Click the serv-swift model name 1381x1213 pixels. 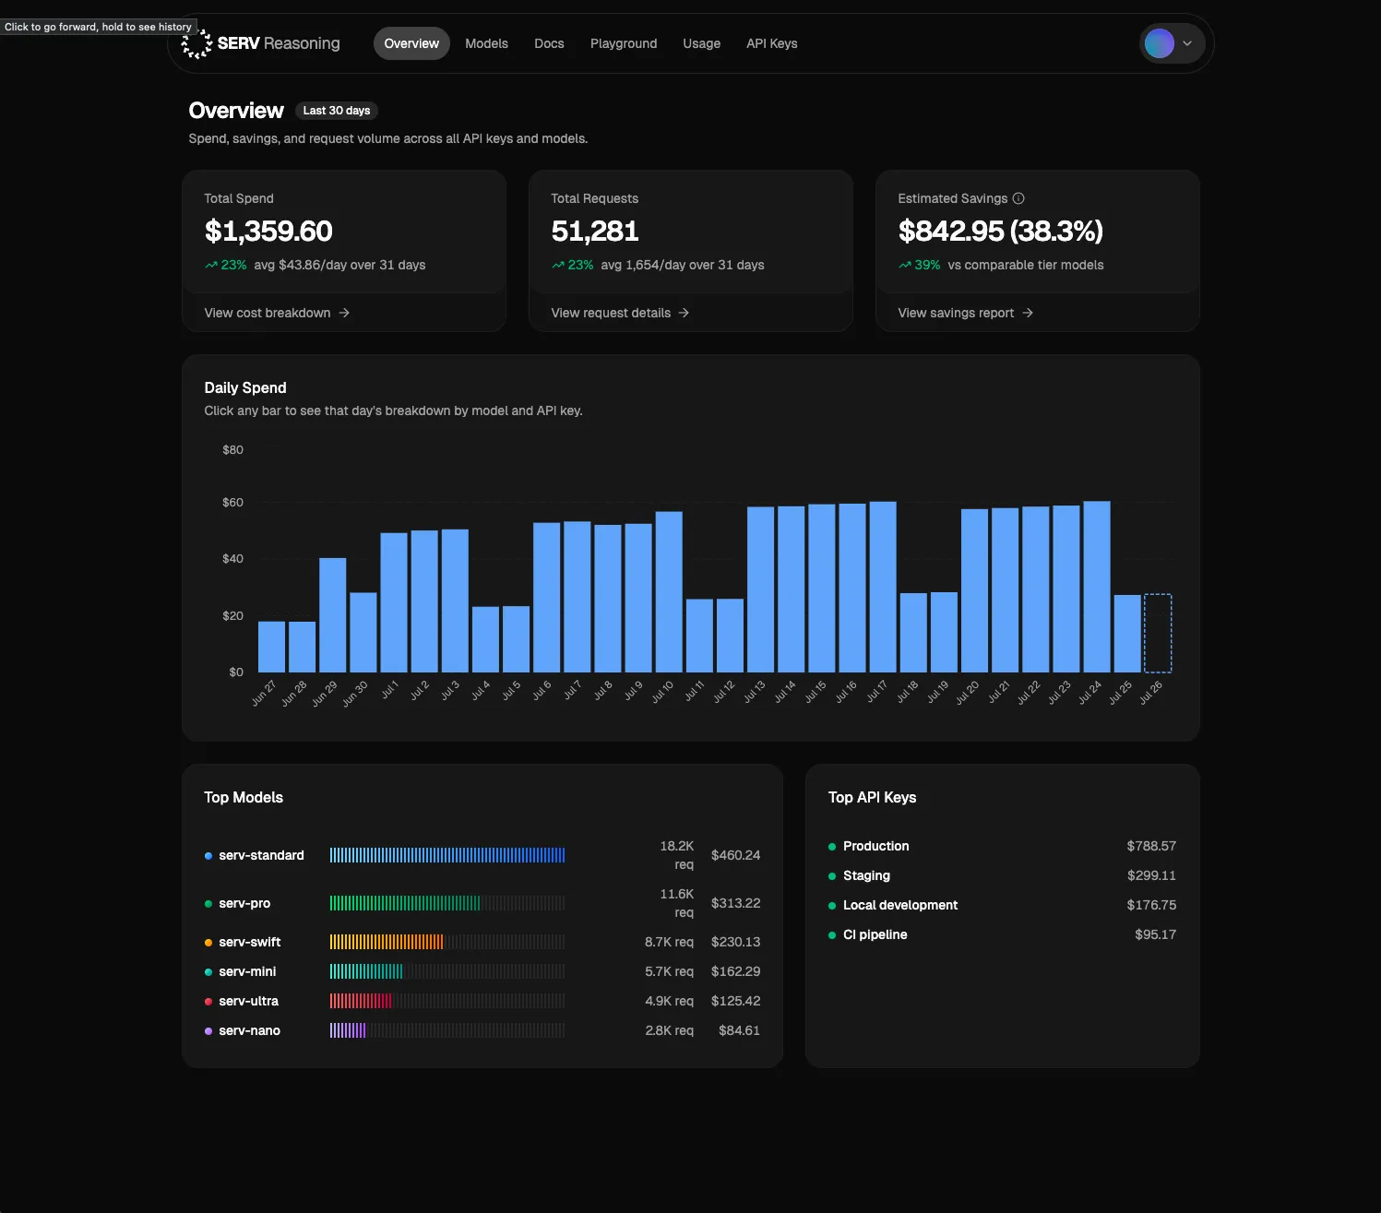(249, 942)
